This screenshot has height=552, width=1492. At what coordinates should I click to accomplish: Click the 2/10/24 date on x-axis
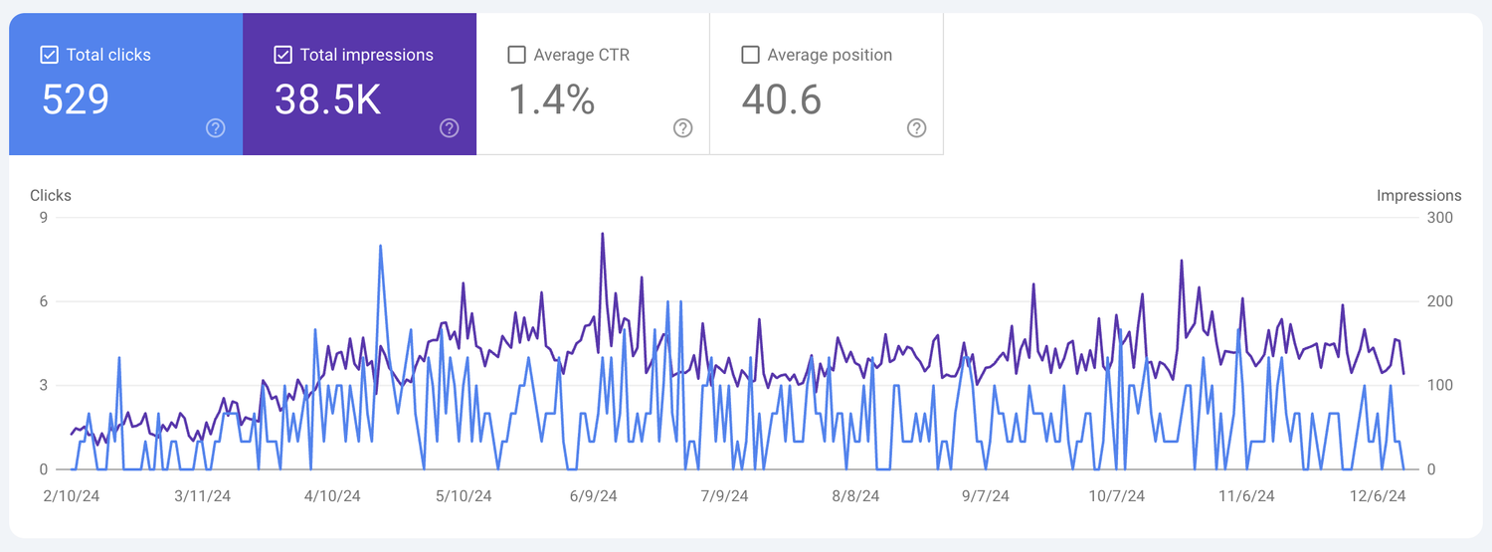coord(72,496)
